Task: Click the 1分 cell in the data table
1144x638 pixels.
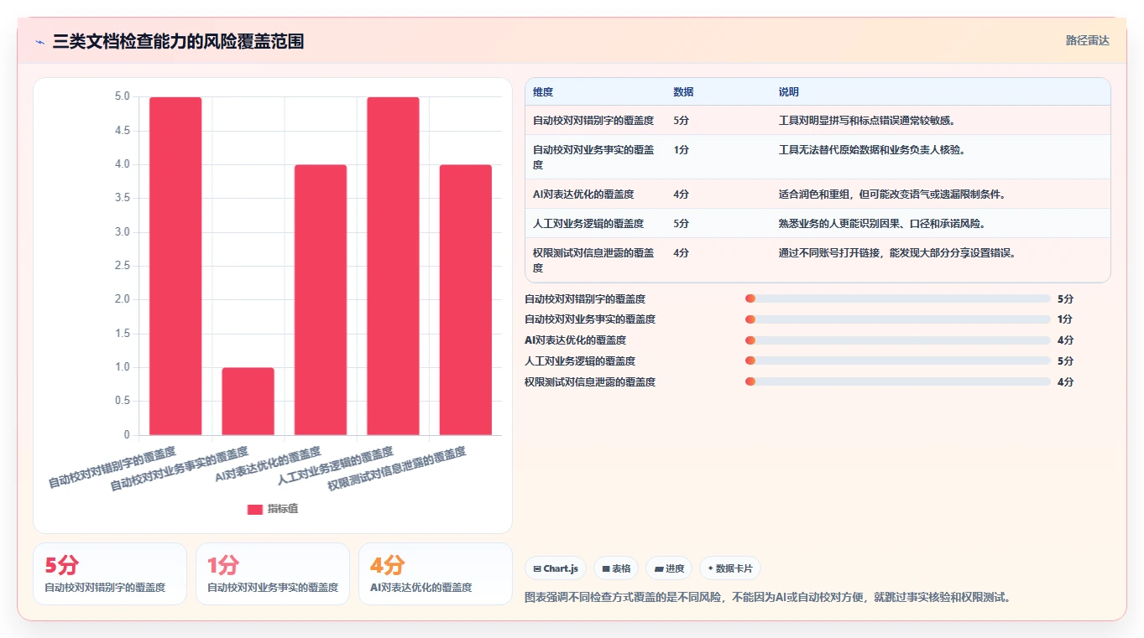Action: click(681, 150)
